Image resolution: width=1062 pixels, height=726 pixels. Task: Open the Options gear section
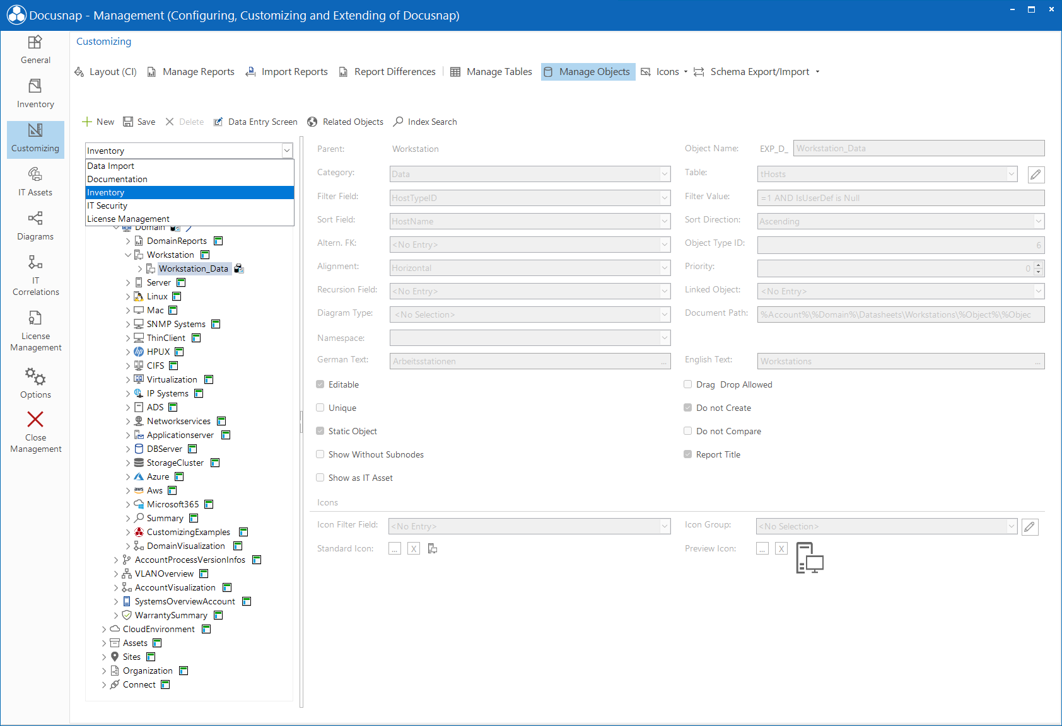click(35, 383)
